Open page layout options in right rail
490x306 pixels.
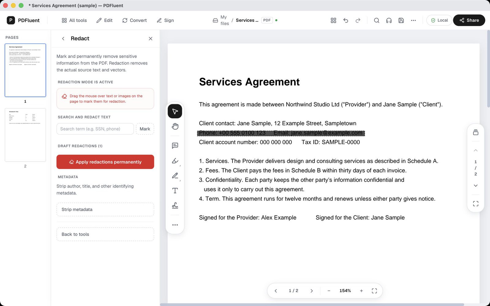point(476,132)
